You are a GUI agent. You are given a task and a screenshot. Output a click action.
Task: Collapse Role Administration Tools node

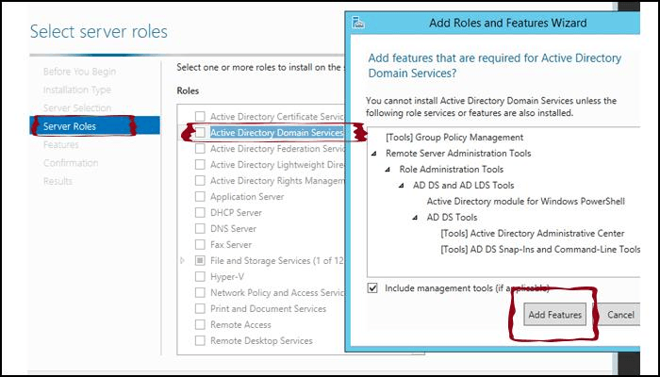tap(388, 170)
